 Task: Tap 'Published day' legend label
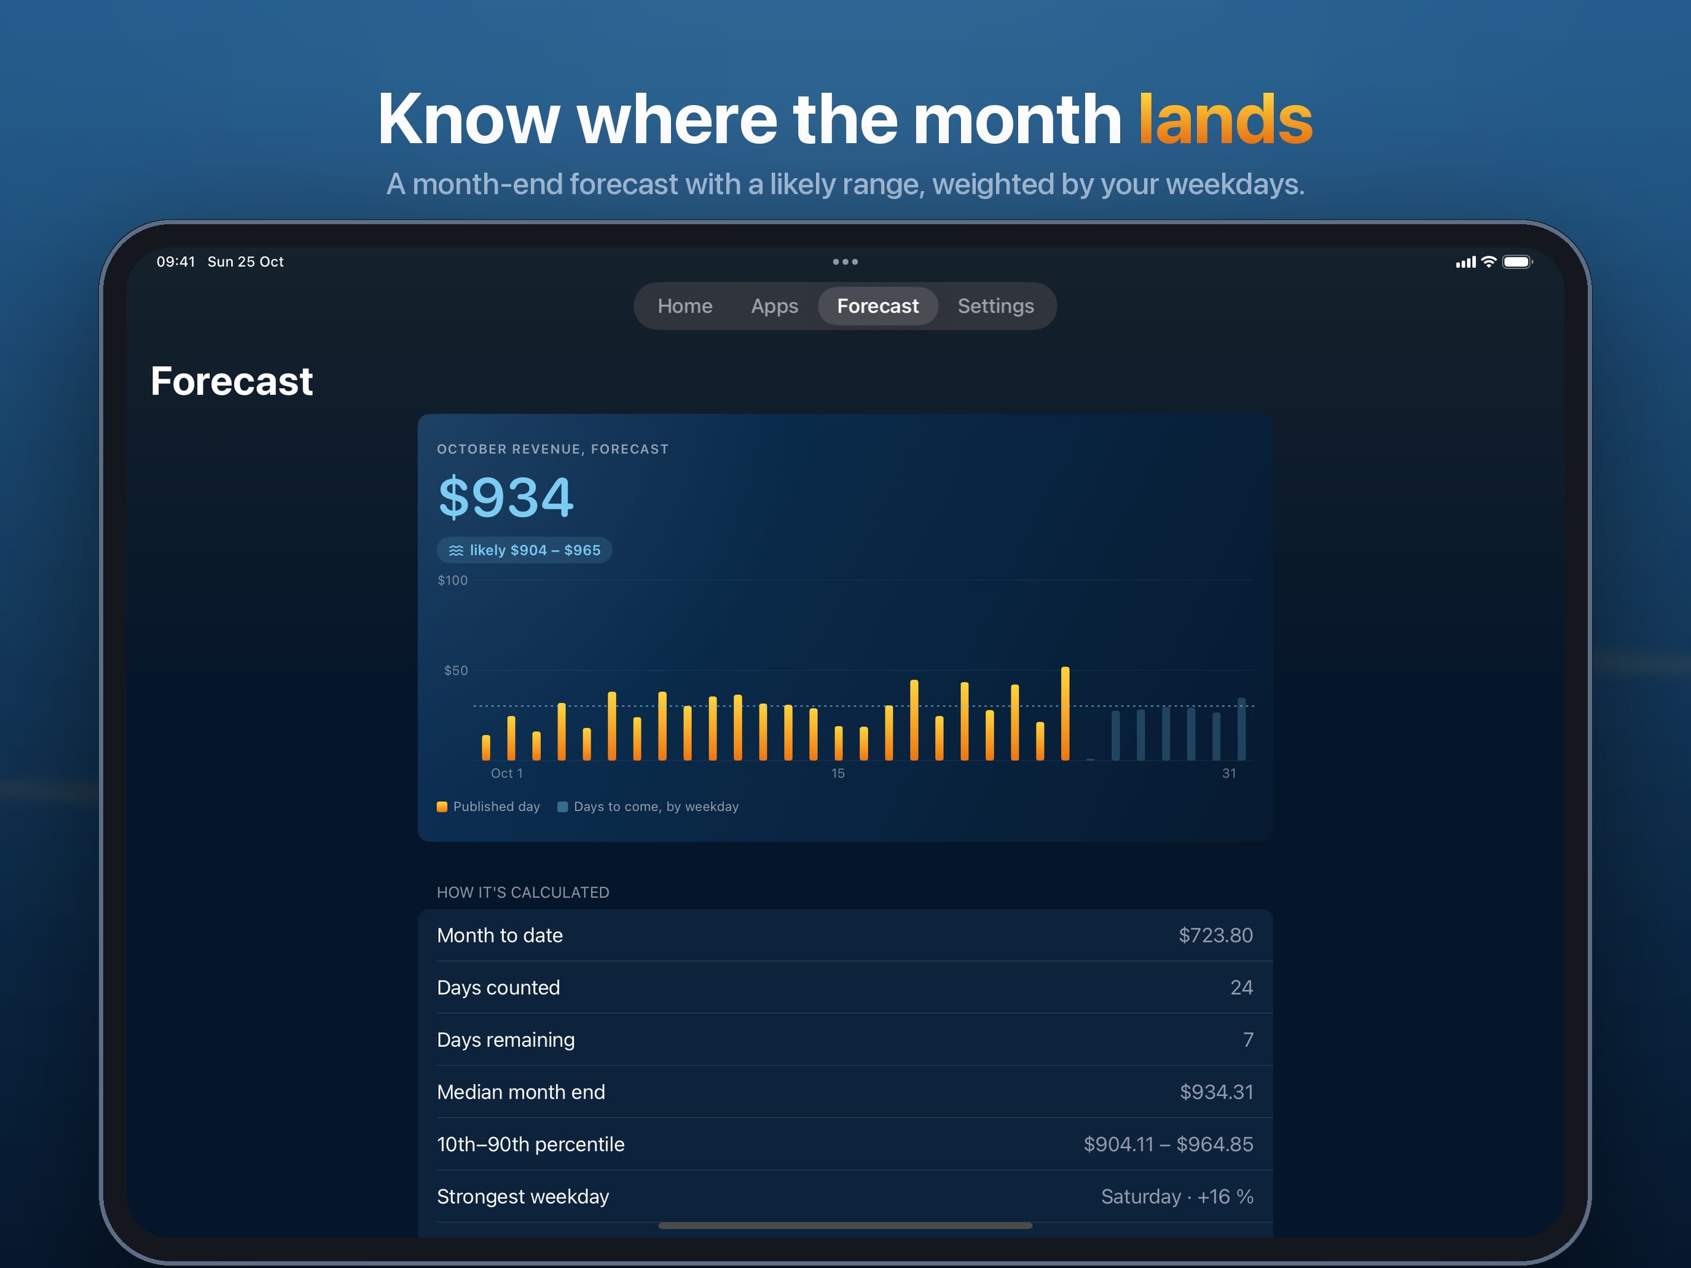tap(496, 807)
